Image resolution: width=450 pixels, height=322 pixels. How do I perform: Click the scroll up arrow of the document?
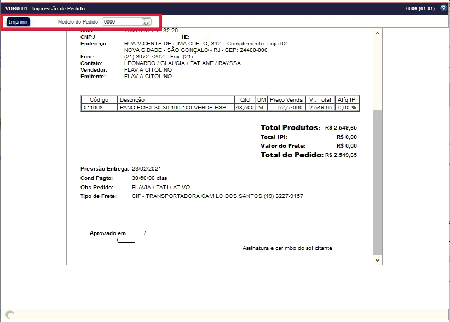tap(377, 33)
